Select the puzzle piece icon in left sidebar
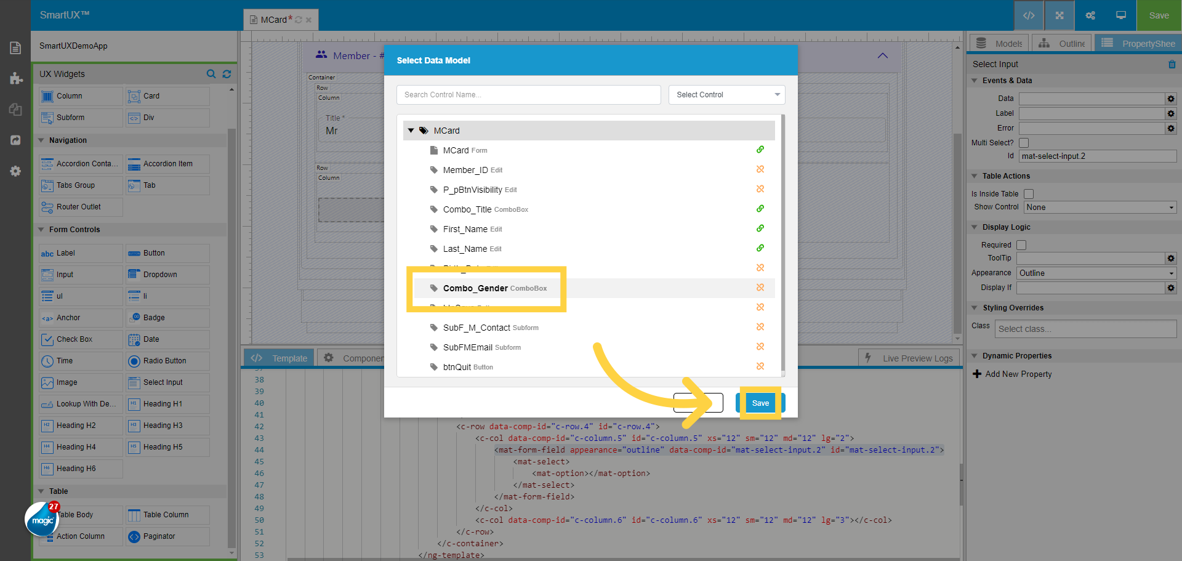The height and width of the screenshot is (561, 1182). coord(15,79)
